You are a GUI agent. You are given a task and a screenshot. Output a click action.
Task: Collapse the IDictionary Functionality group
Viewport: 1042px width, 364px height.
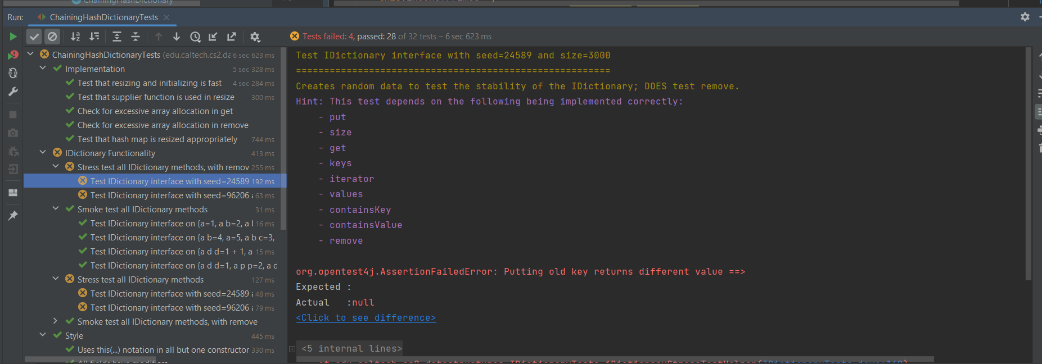pos(43,152)
